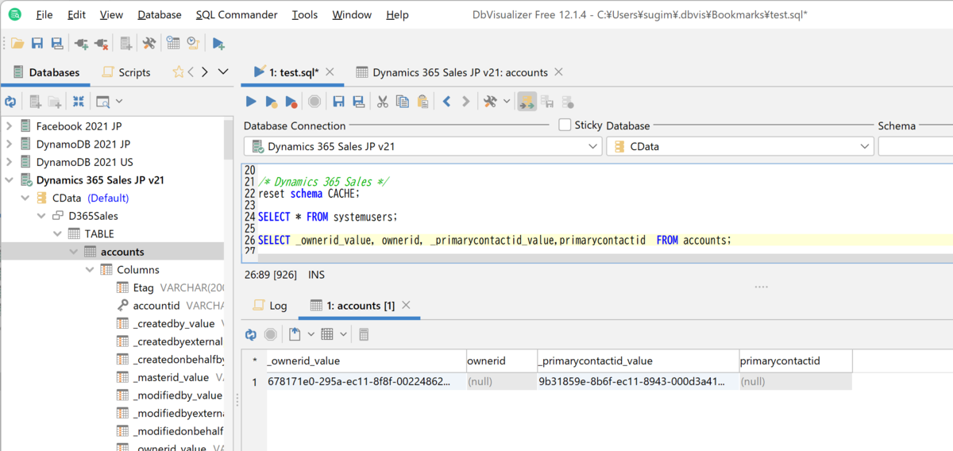
Task: Collapse the CData (Default) node
Action: pos(25,198)
